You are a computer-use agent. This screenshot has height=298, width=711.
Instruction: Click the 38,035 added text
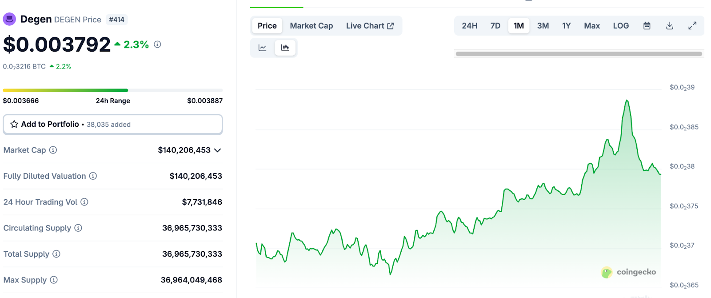[108, 125]
